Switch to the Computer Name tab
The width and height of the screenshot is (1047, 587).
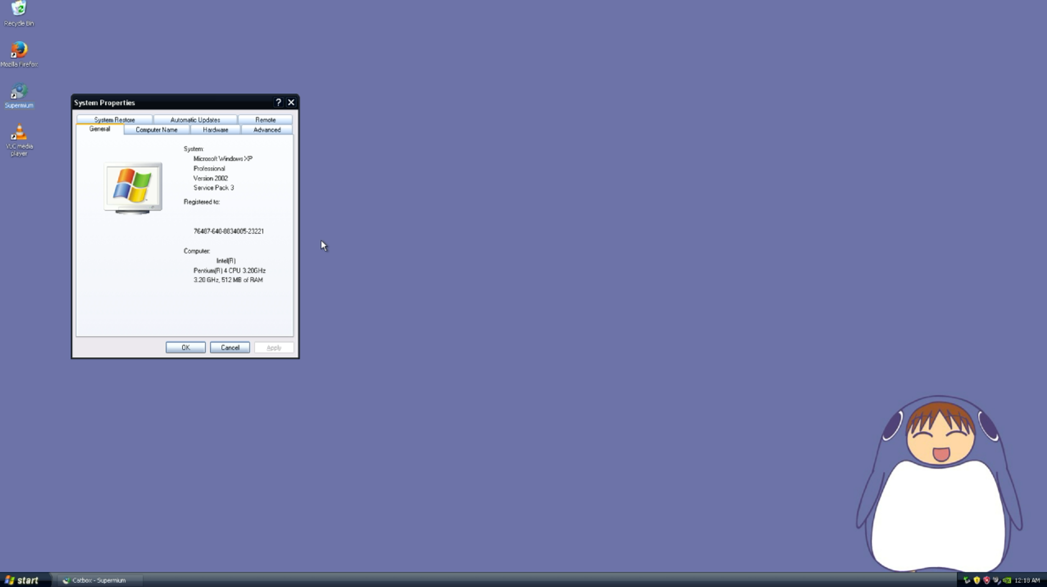tap(157, 130)
